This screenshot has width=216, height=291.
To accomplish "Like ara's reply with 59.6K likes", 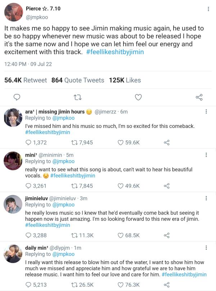I will (x=121, y=143).
